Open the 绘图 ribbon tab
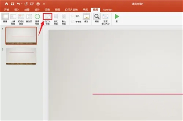Viewport: 183px width, 121px height. coord(27,9)
